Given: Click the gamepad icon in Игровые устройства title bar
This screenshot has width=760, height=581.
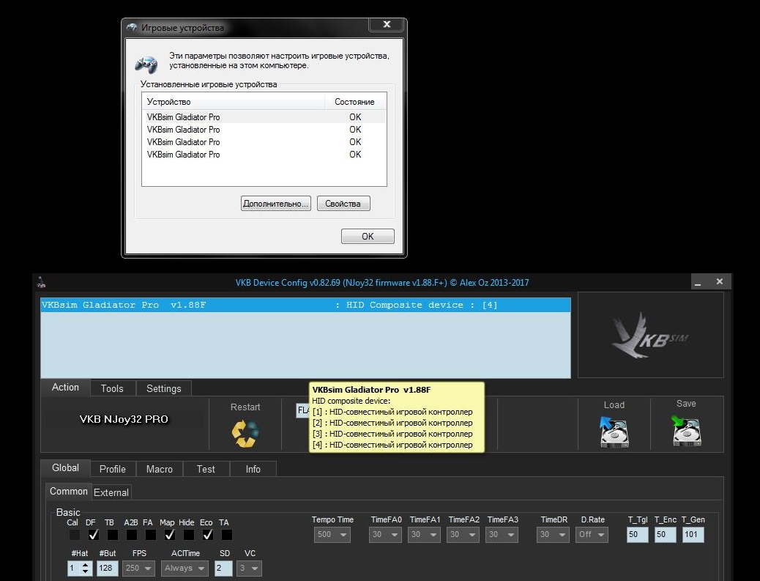Looking at the screenshot, I should (132, 28).
